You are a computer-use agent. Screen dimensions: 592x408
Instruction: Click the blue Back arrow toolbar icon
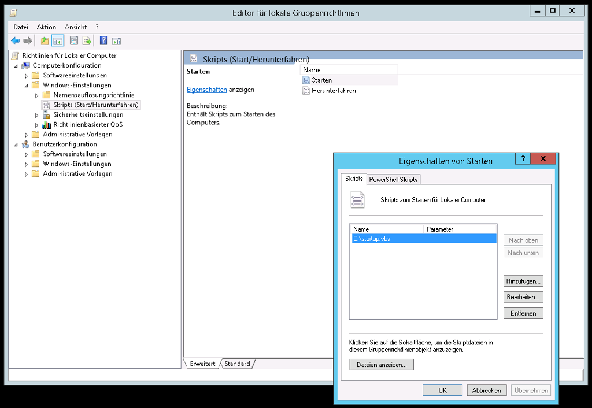click(15, 40)
